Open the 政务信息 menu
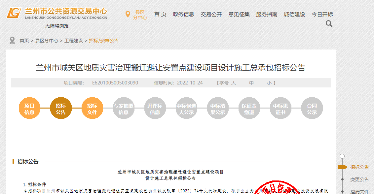 [x=183, y=15]
